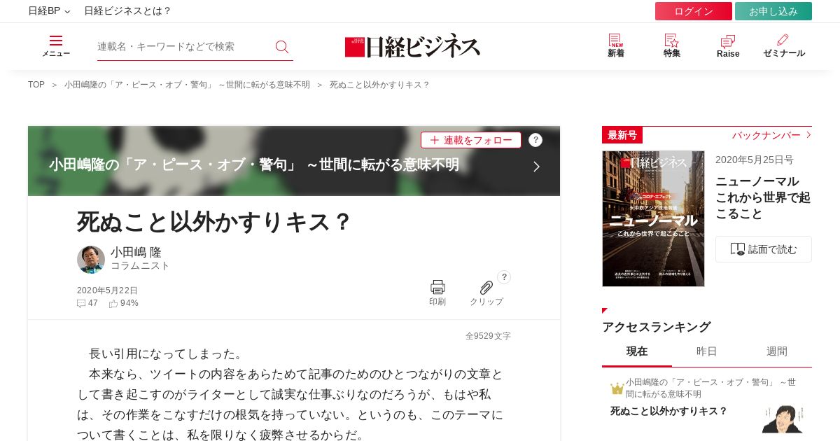Open series breadcrumb 小田嶋隆の「ア・ピース・オブ・警句」

click(x=187, y=85)
